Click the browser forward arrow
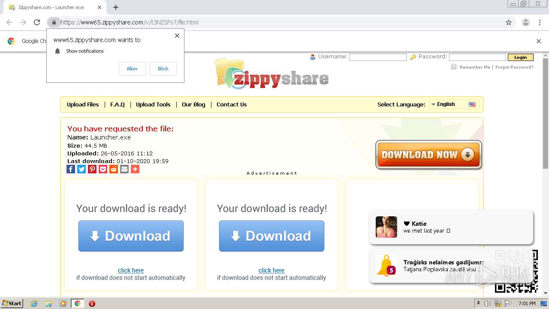Screen dimensions: 549x309 [23, 22]
